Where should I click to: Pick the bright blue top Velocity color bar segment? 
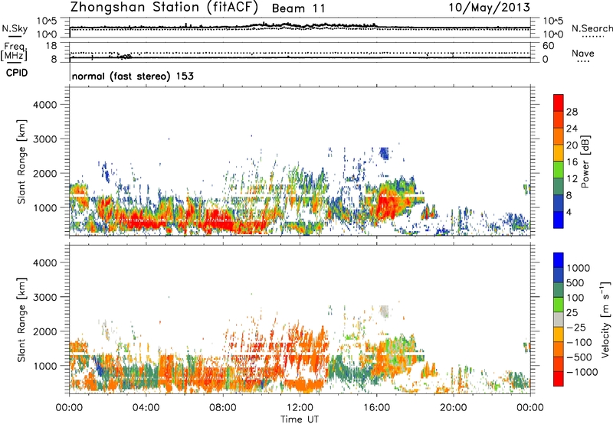(559, 260)
